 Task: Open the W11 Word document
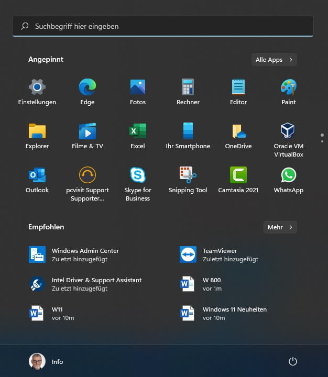[51, 313]
